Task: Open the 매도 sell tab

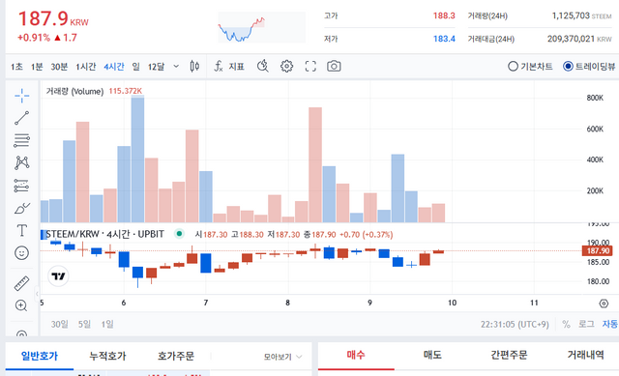Action: 432,356
